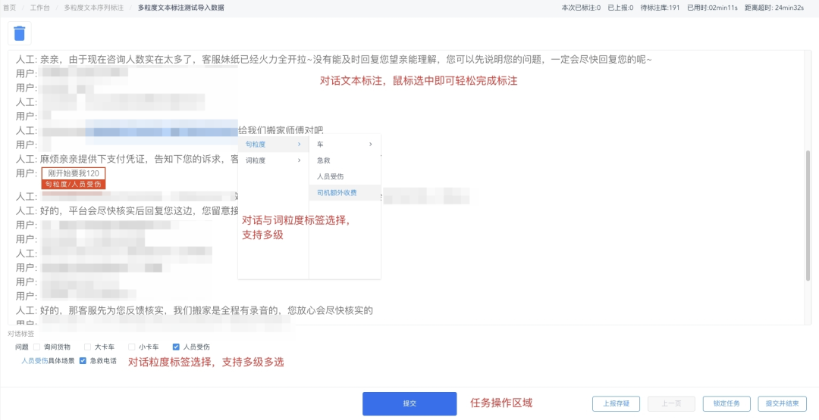Viewport: 819px width, 420px height.
Task: Click the 提交并结束 button
Action: (x=782, y=404)
